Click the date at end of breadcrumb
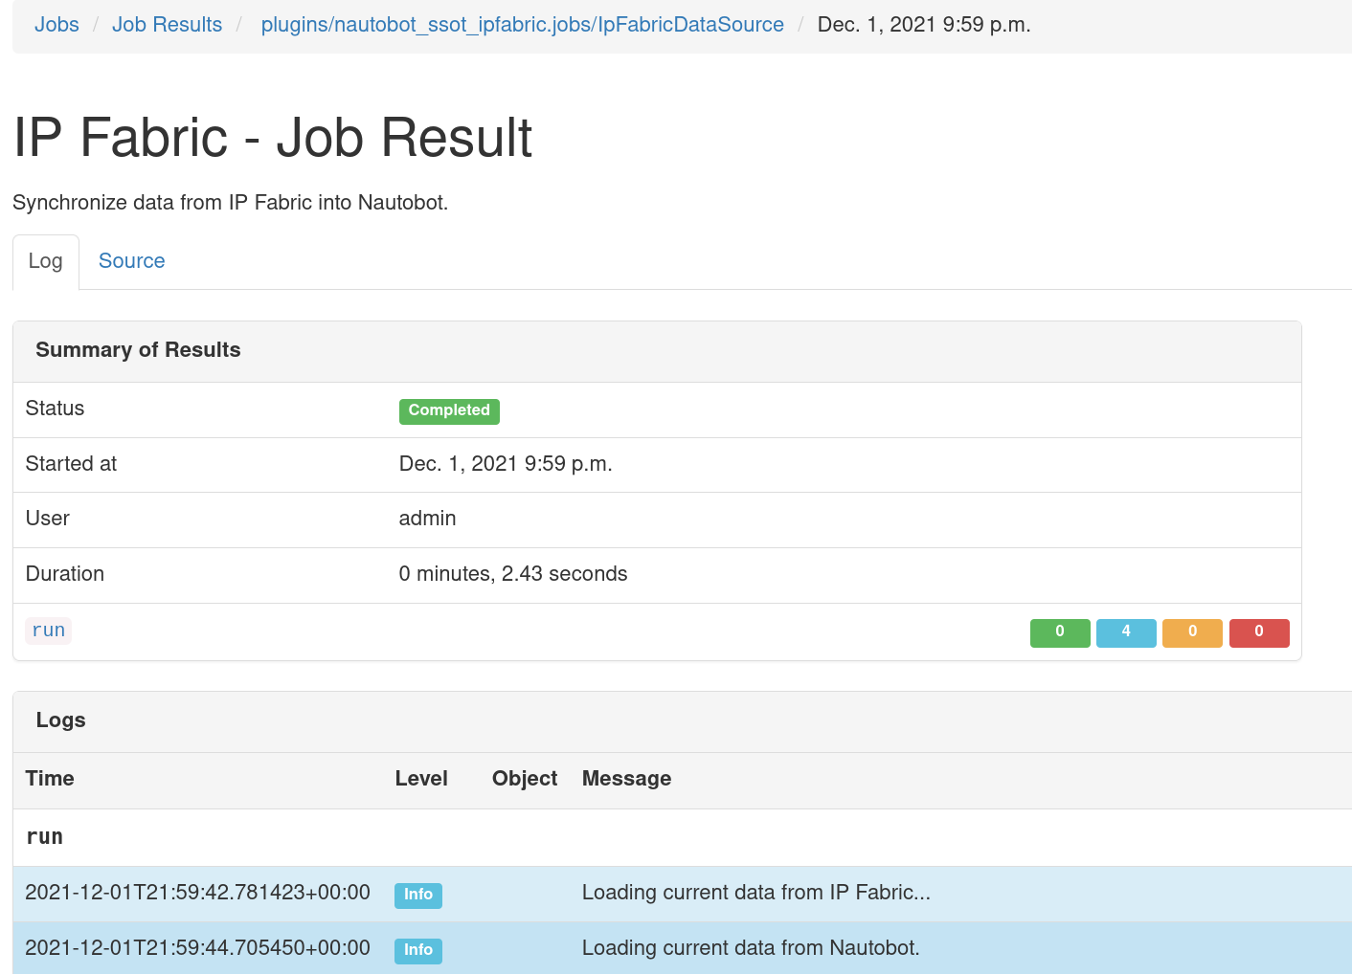This screenshot has height=974, width=1352. (x=924, y=25)
